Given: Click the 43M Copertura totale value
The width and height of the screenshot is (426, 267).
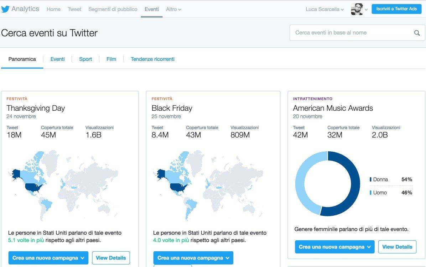Looking at the screenshot, I should tap(193, 135).
